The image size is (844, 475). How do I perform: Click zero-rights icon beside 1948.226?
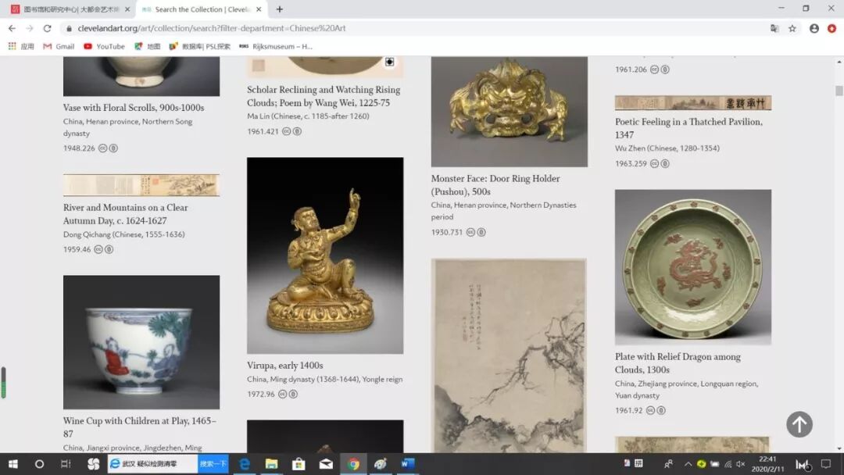(x=113, y=148)
